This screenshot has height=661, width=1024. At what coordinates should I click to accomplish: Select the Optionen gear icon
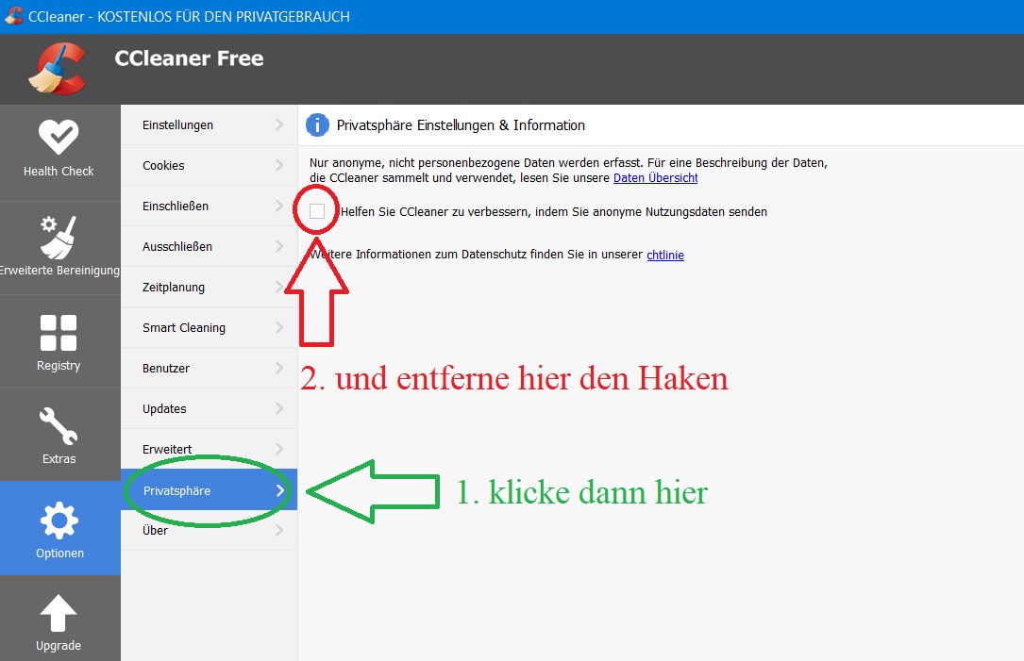pyautogui.click(x=59, y=521)
